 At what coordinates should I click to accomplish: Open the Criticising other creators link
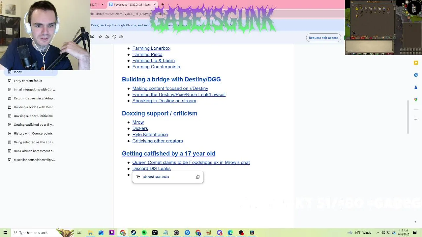(158, 141)
